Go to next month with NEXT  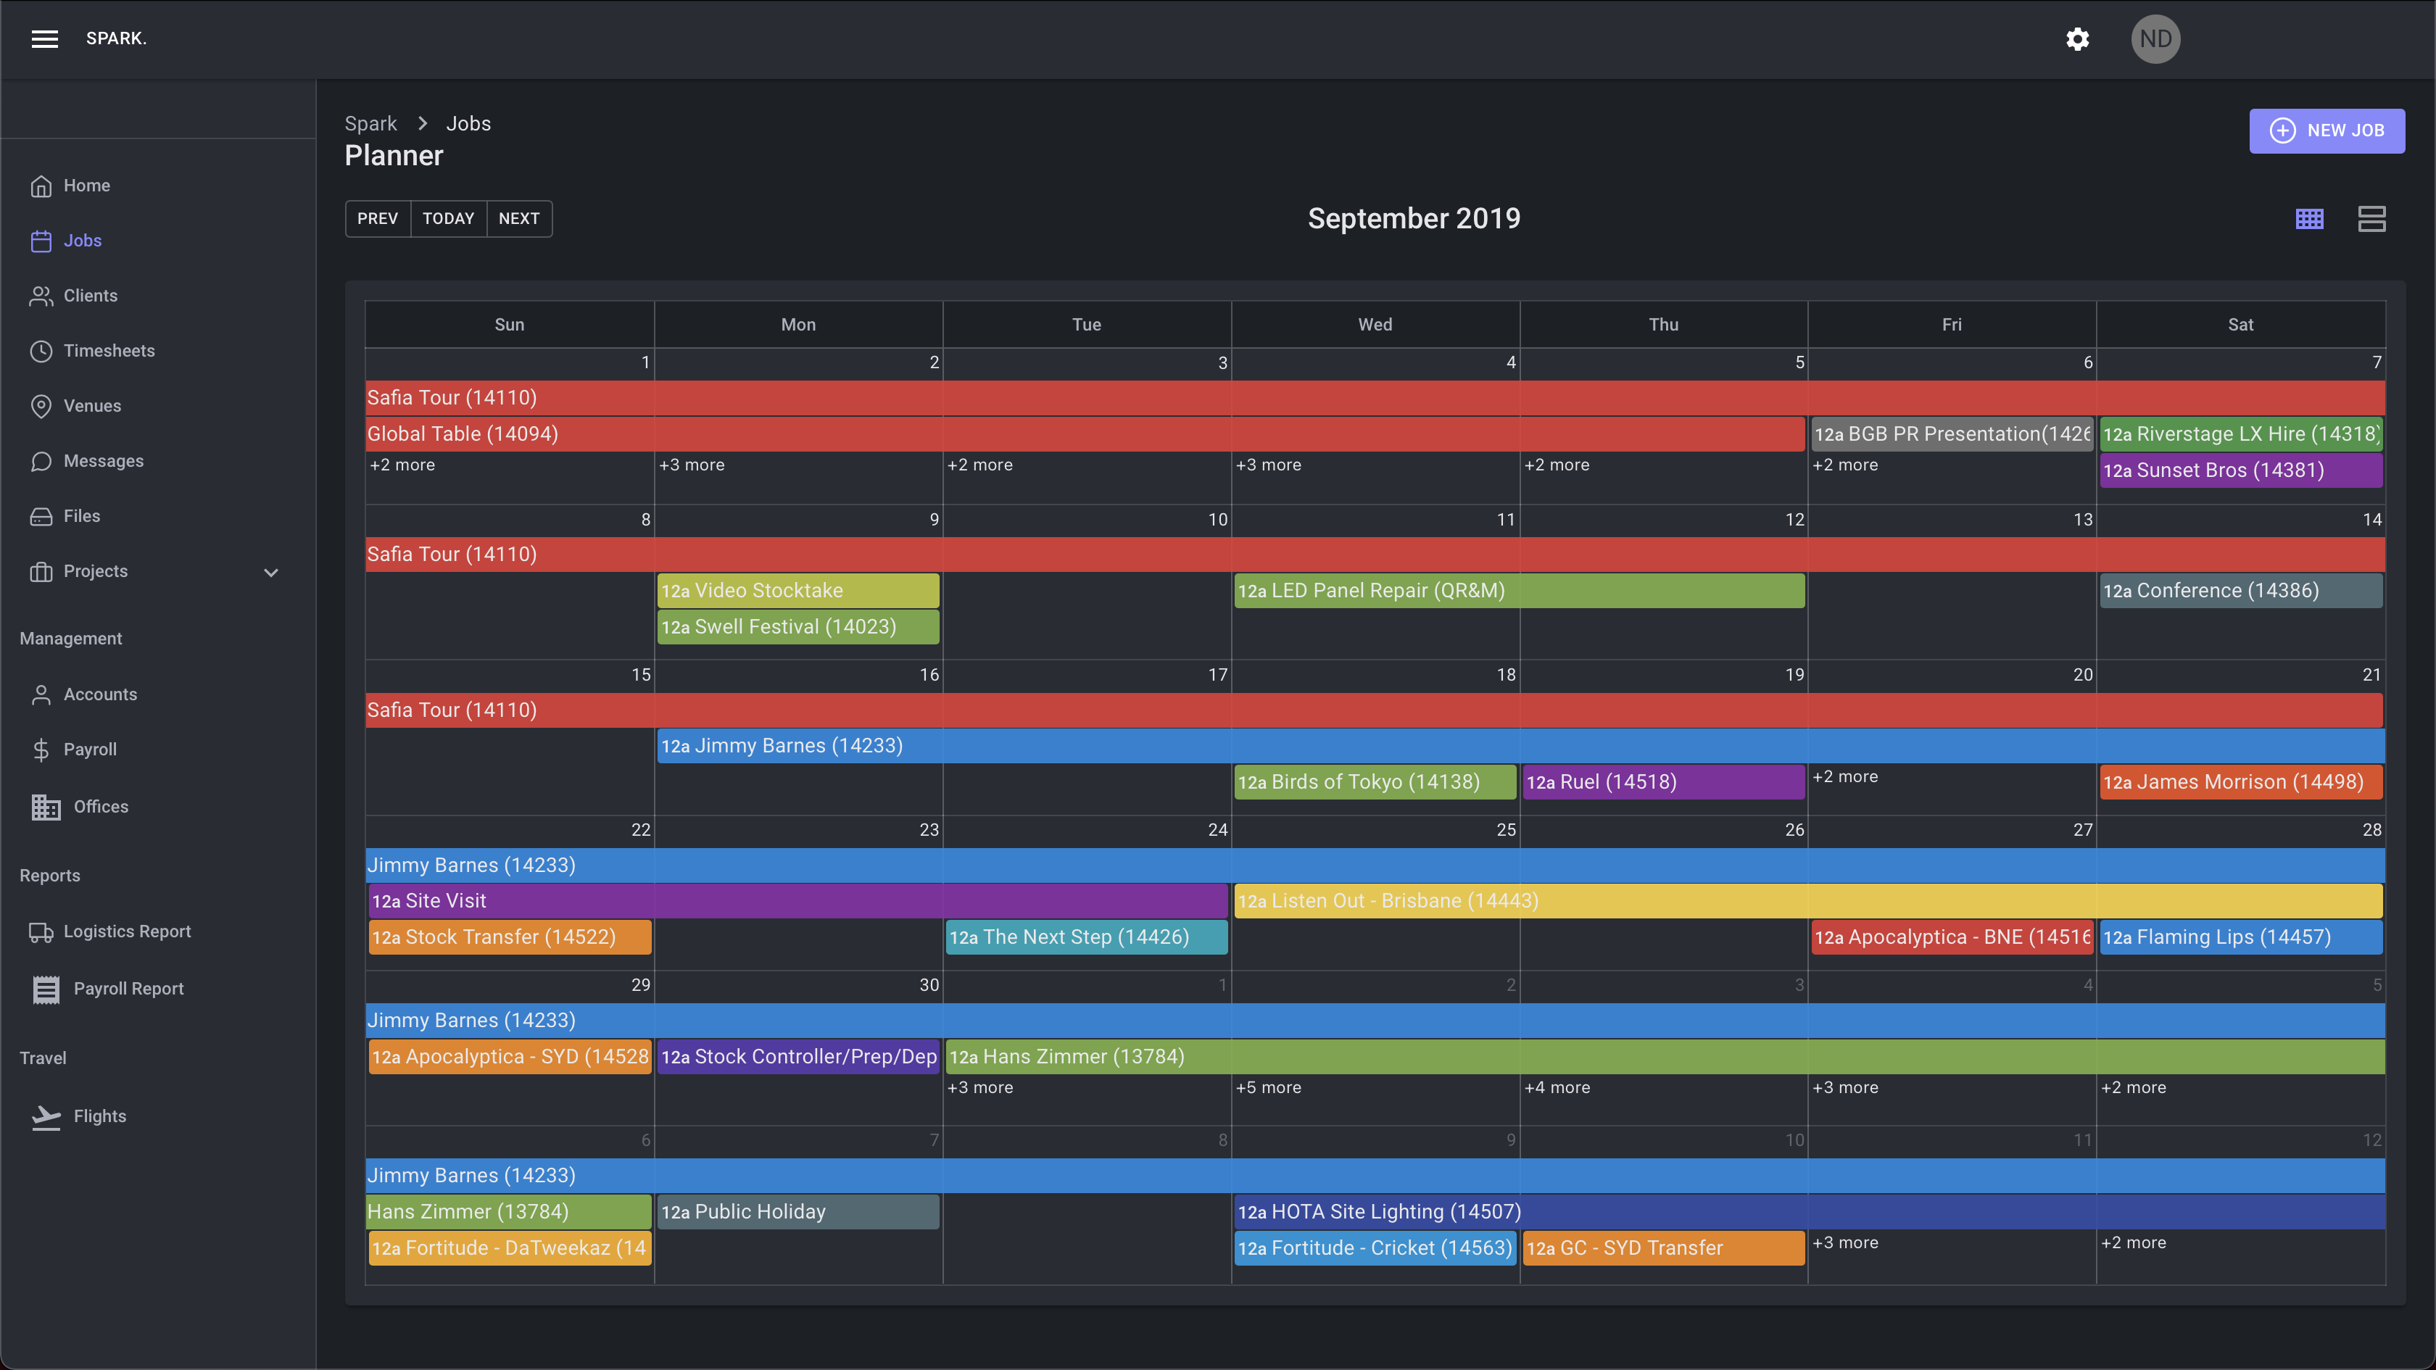518,218
